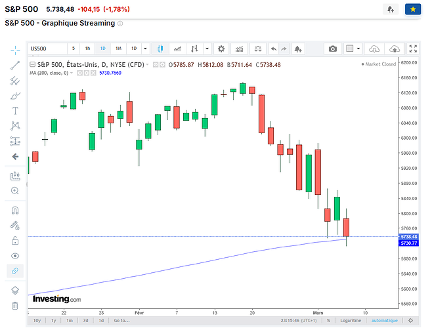
Task: Open chart properties gear in toolbar
Action: point(221,49)
